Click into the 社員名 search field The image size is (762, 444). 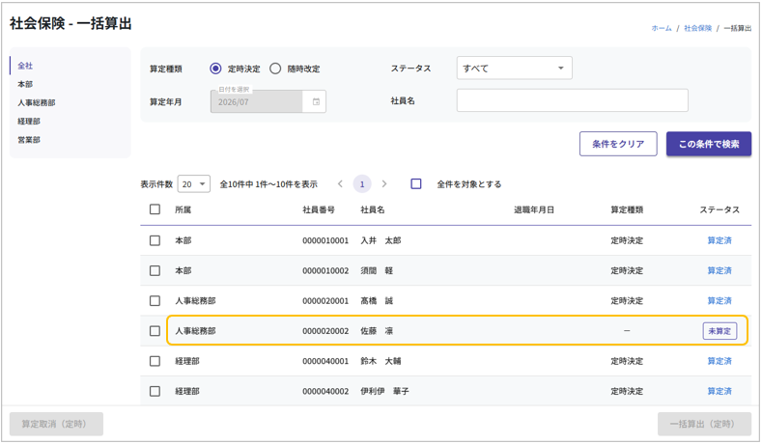[572, 100]
